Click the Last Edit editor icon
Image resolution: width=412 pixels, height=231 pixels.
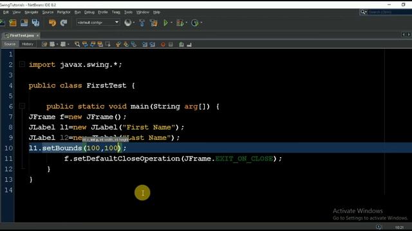coord(44,44)
